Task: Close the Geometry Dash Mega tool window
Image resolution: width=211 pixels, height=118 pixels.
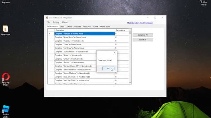Action: coord(163,18)
